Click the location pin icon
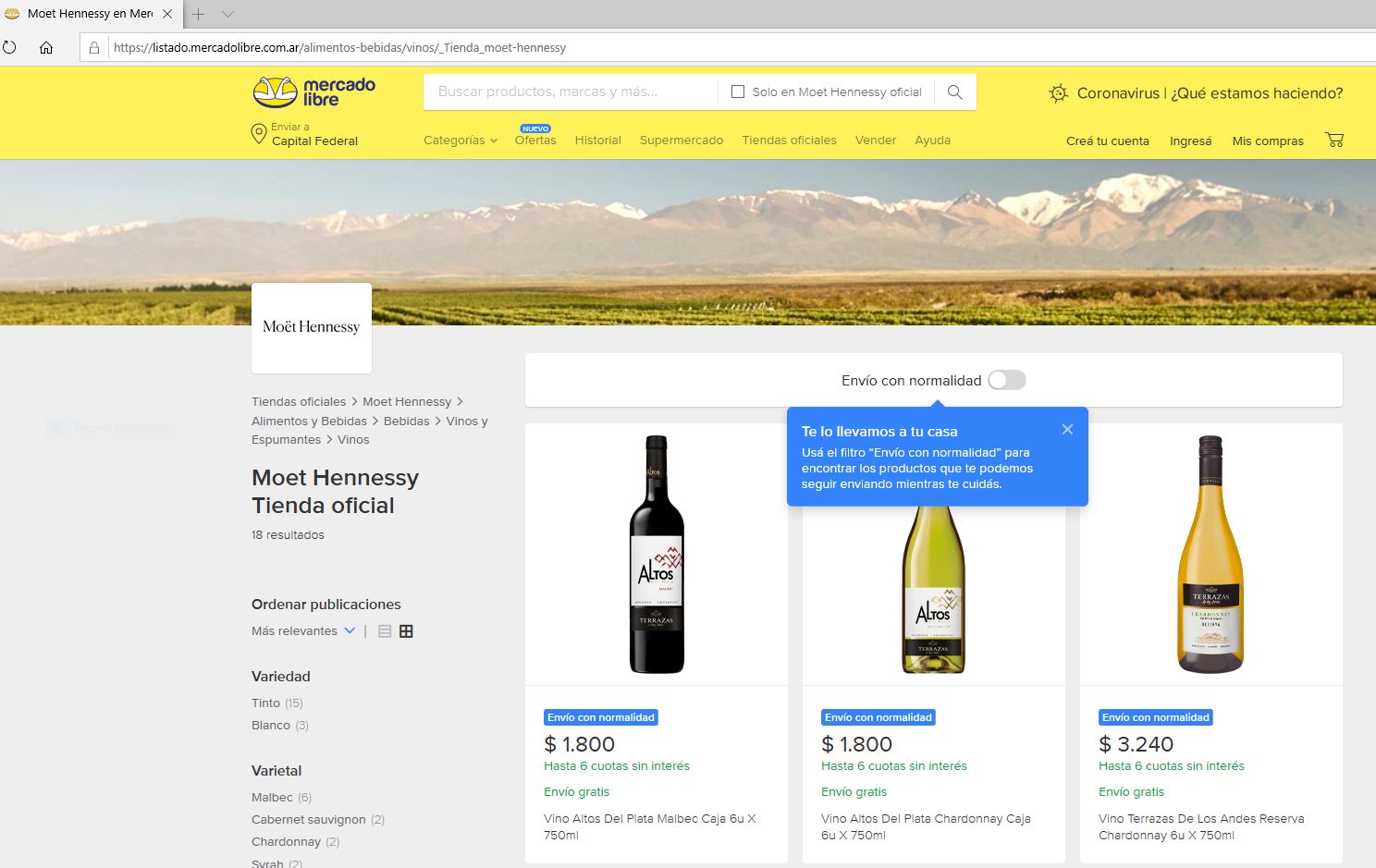This screenshot has height=868, width=1376. pyautogui.click(x=259, y=135)
